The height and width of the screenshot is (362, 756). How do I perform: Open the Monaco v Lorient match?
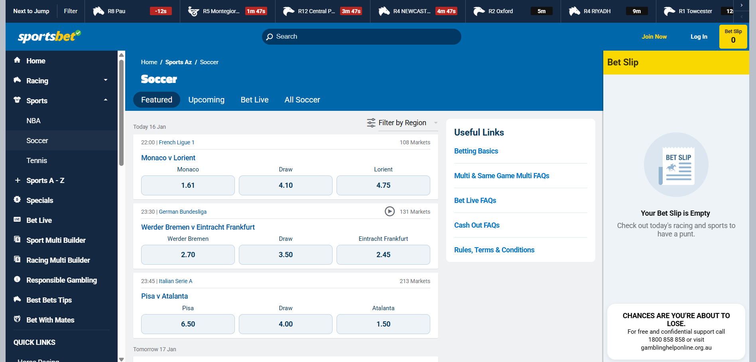click(168, 158)
